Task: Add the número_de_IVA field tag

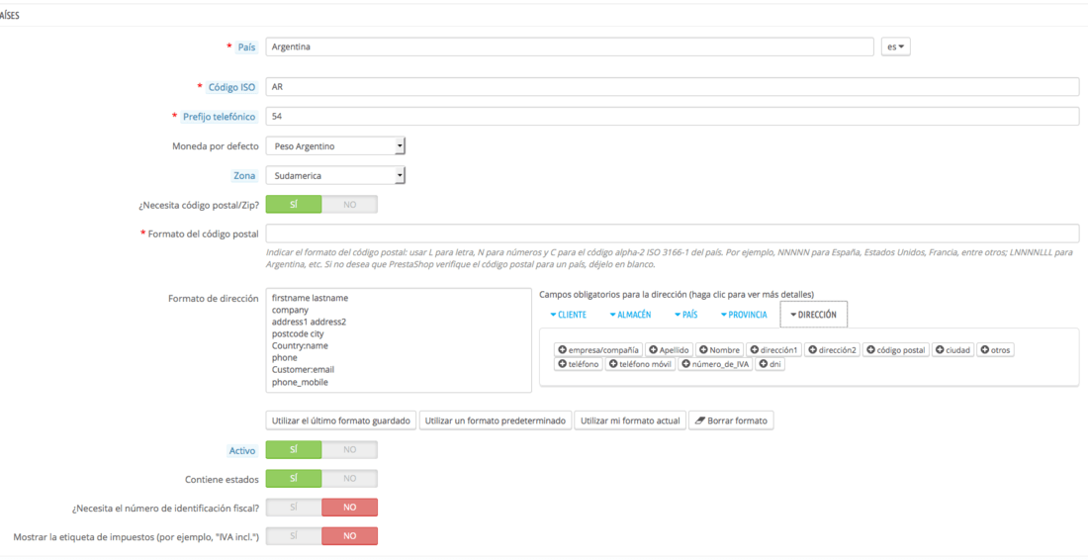Action: [x=715, y=364]
